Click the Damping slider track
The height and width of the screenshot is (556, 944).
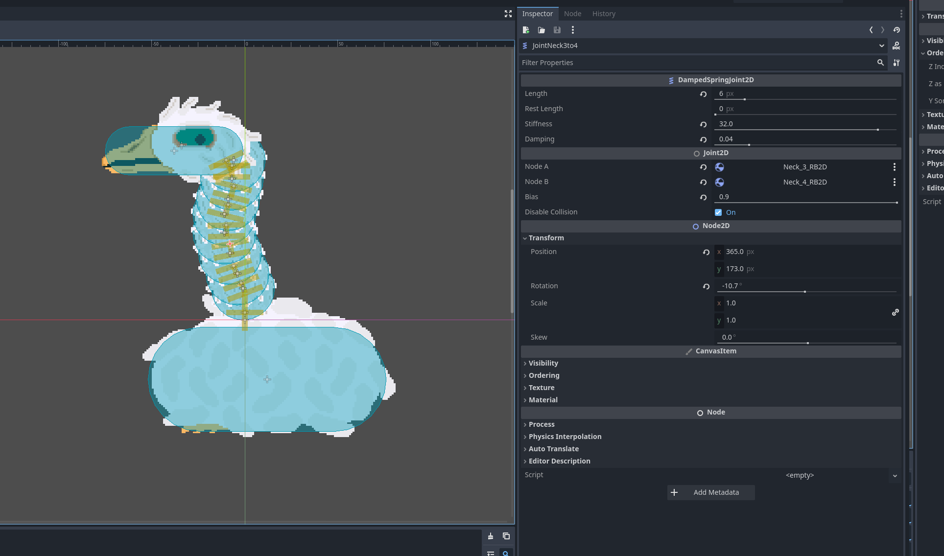(x=805, y=145)
